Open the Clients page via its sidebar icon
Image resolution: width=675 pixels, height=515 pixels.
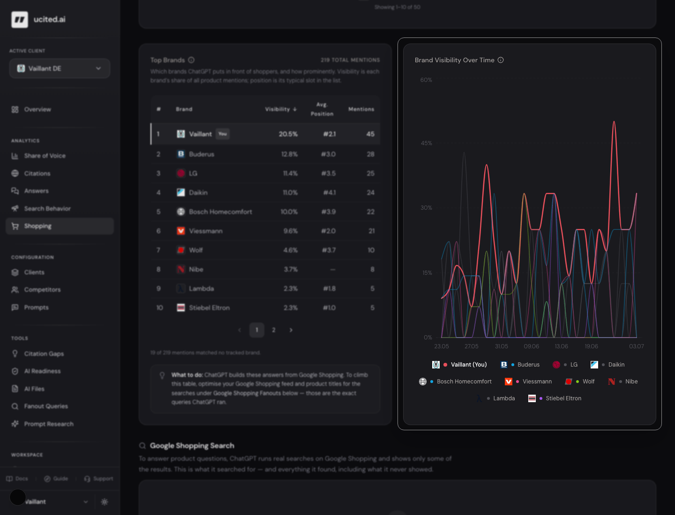click(15, 272)
